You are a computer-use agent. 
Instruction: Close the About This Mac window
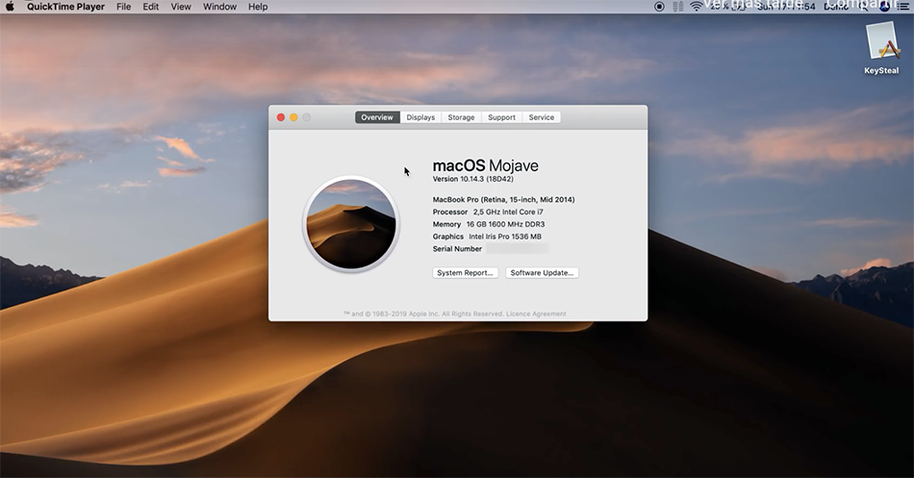(280, 117)
